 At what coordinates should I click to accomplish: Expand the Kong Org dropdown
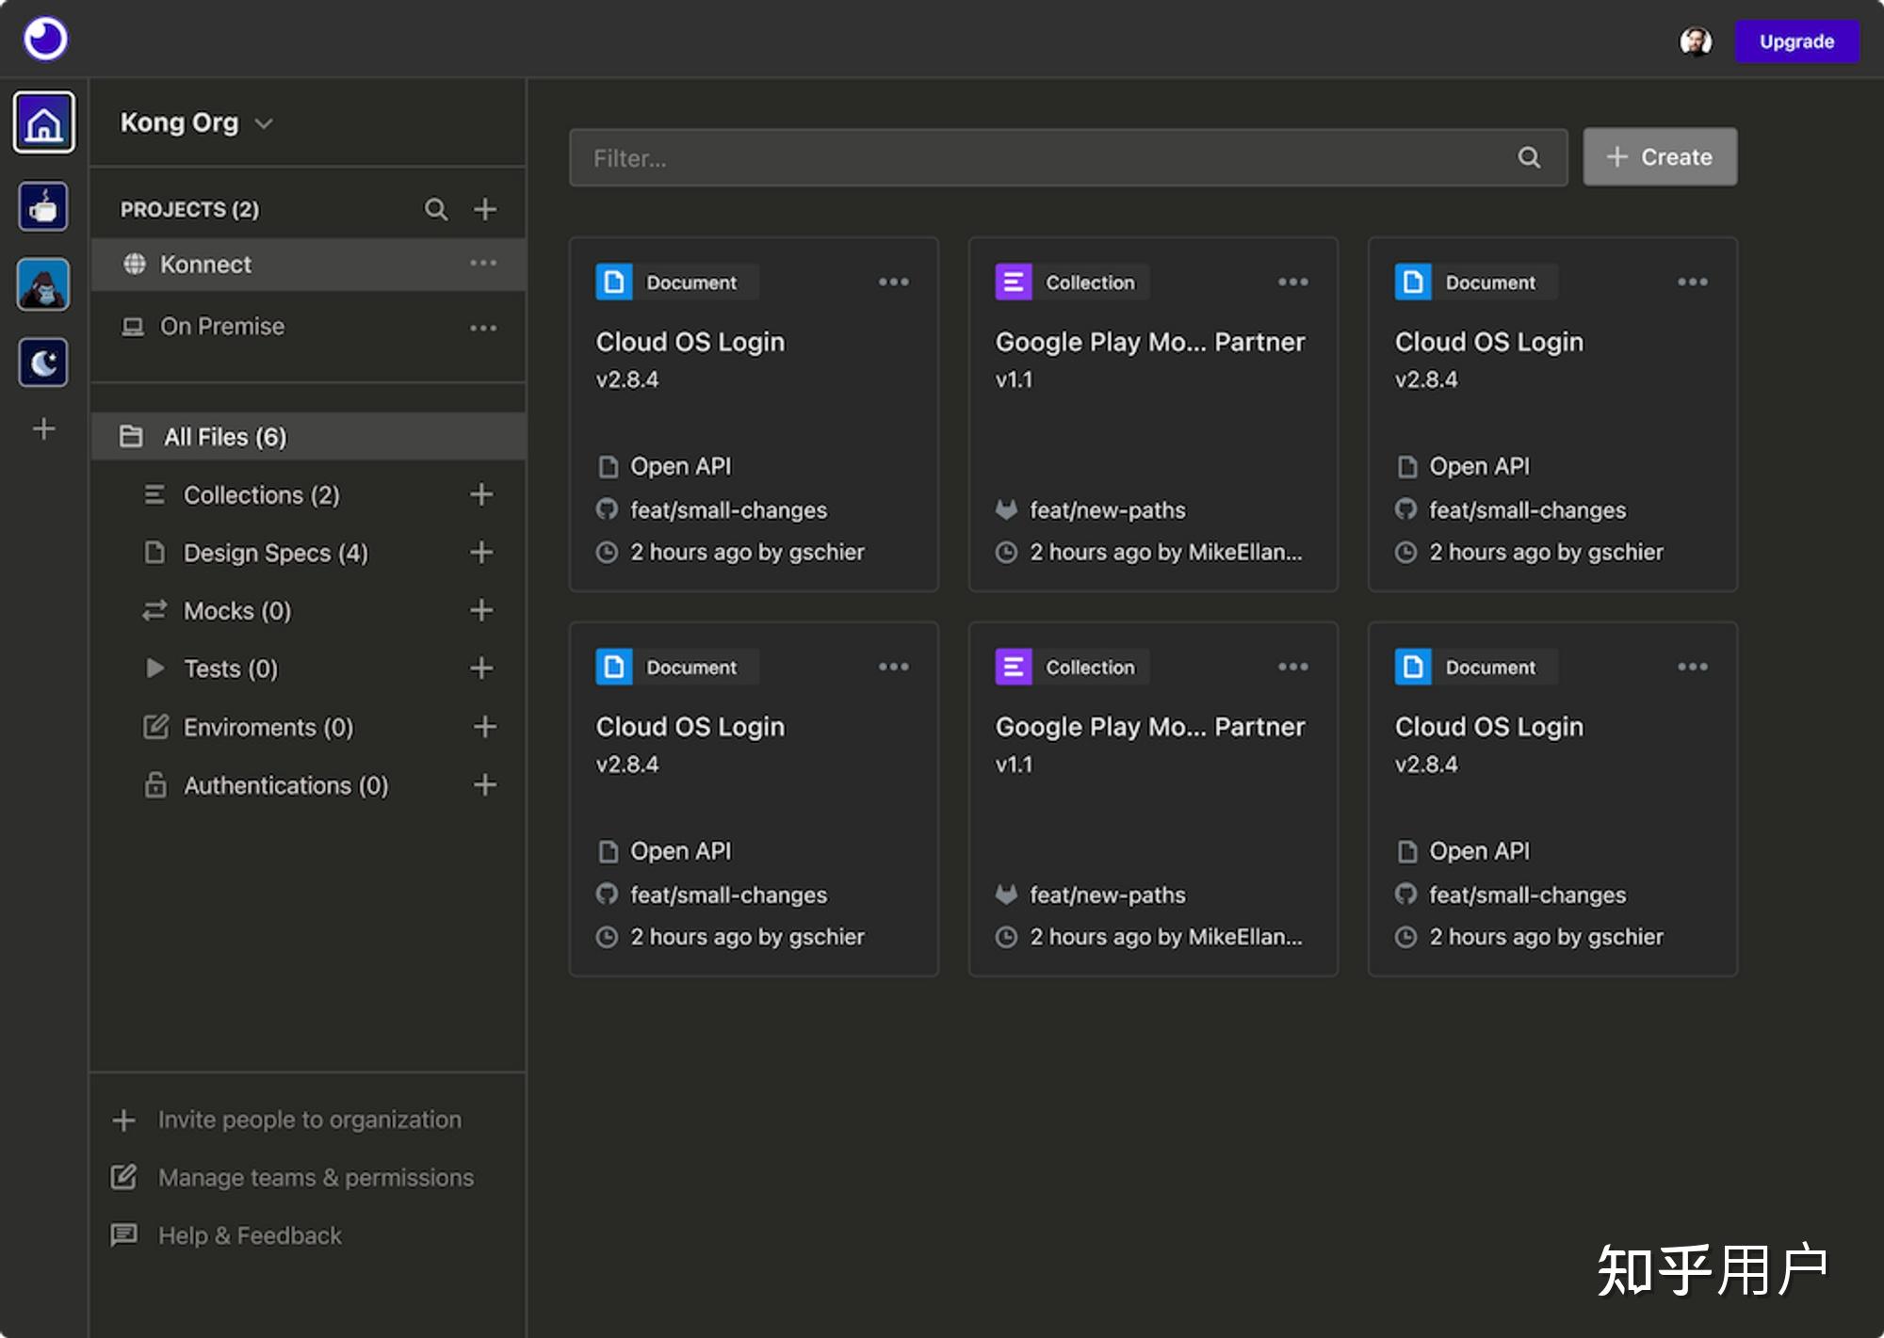(196, 123)
